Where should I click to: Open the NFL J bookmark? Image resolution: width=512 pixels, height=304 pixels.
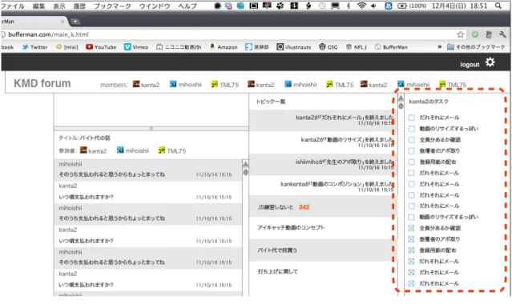(x=357, y=47)
